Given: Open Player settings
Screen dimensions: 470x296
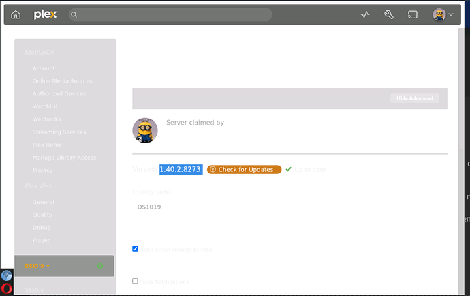Looking at the screenshot, I should 41,240.
